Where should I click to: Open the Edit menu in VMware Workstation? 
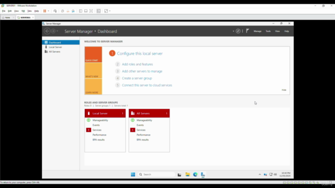(x=10, y=11)
